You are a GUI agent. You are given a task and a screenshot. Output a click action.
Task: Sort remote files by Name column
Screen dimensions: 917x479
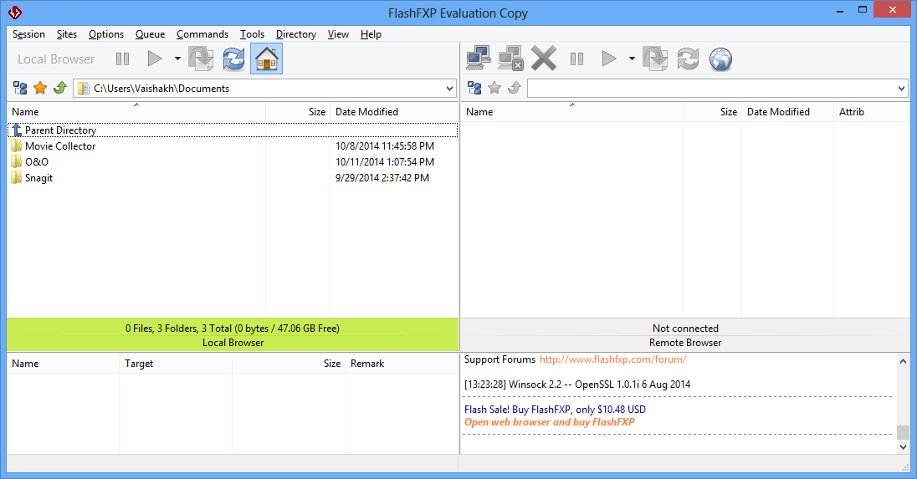pos(572,111)
